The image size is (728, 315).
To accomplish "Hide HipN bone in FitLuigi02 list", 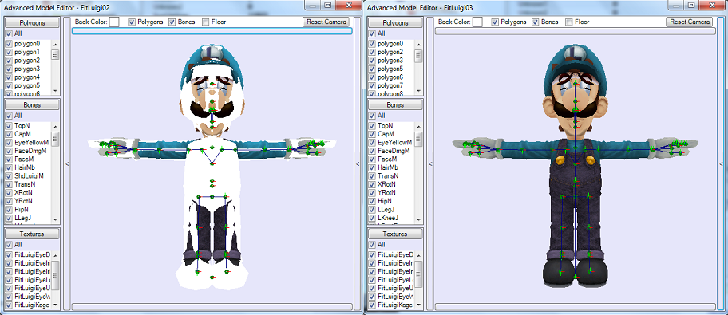I will tap(8, 210).
